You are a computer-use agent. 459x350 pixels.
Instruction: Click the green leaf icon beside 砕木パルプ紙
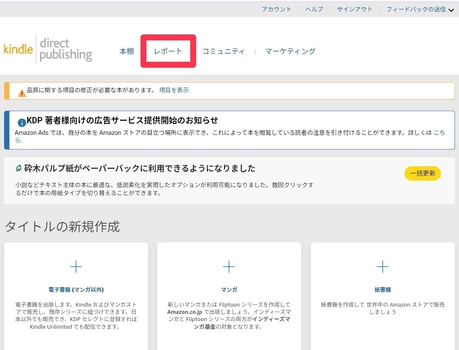tap(18, 168)
